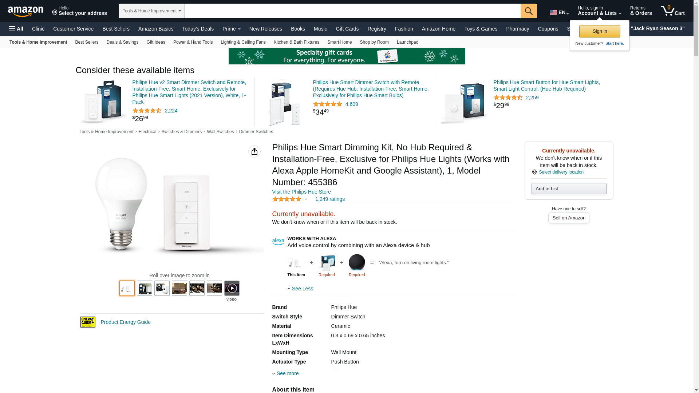
Task: Collapse Alexa section with See Less
Action: pyautogui.click(x=300, y=289)
